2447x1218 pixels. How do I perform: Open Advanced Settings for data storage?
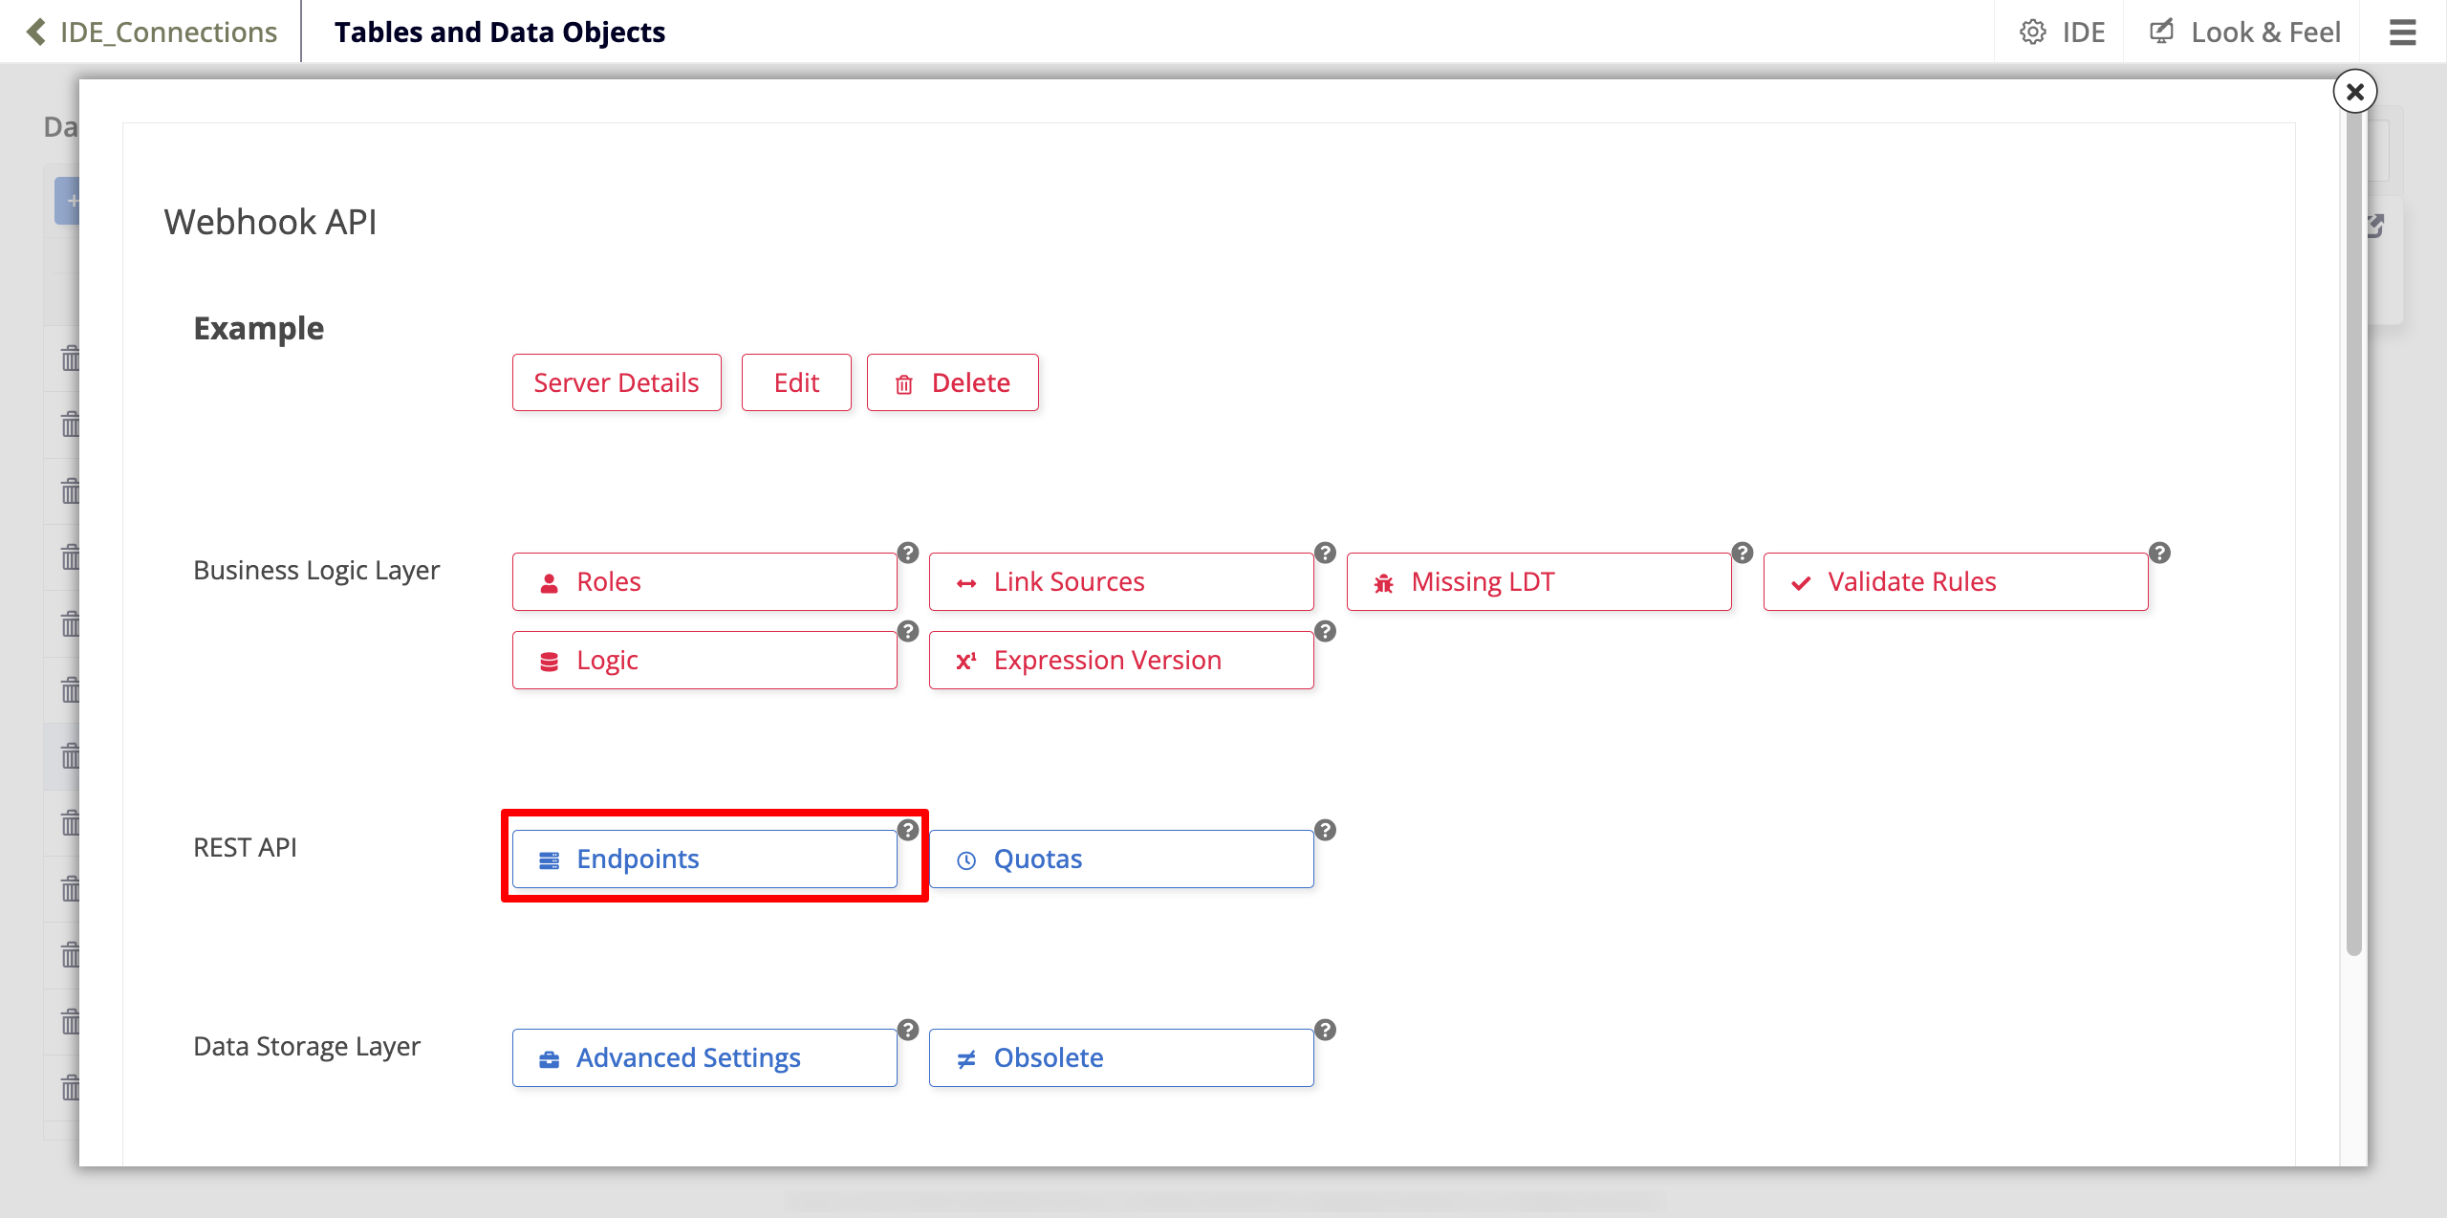pyautogui.click(x=704, y=1057)
